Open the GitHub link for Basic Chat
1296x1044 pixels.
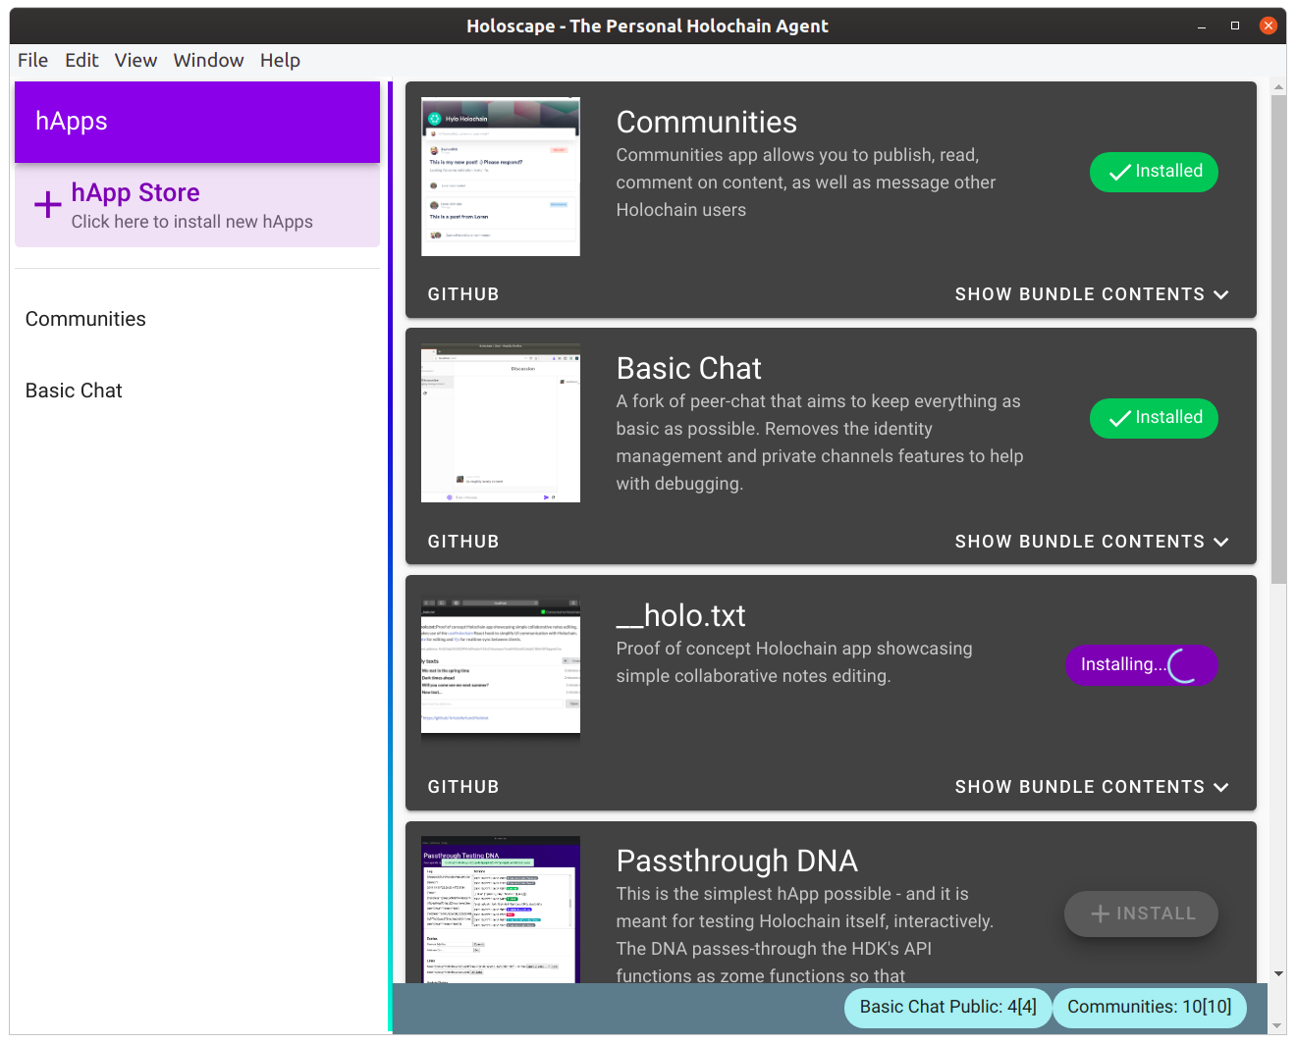click(463, 542)
